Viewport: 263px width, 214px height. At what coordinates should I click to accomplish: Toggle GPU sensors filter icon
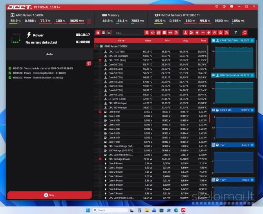(153, 33)
